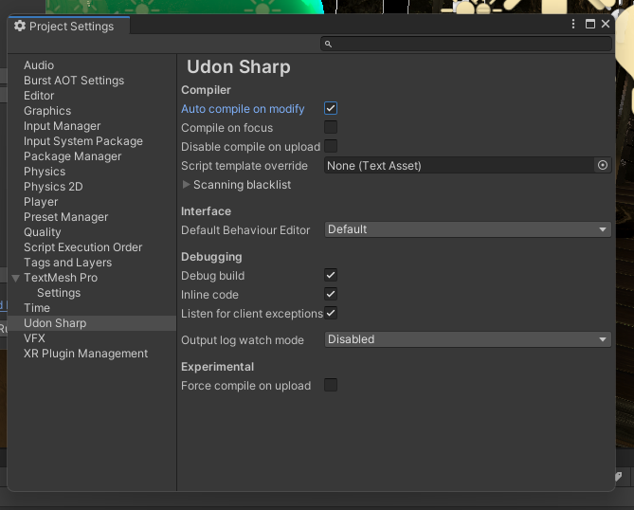Open the Project Settings kebab menu
The height and width of the screenshot is (510, 634).
(x=573, y=24)
